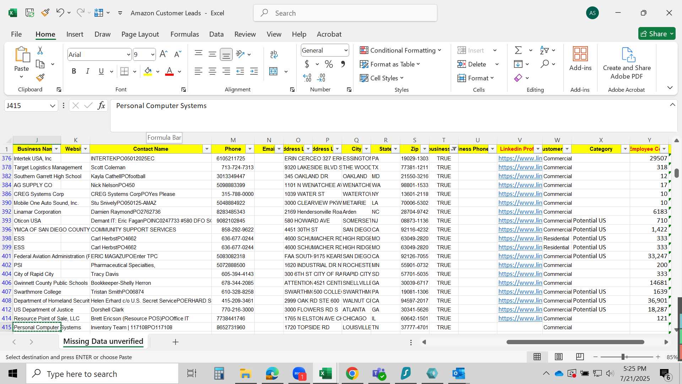Viewport: 682px width, 384px height.
Task: Open the font size dropdown
Action: tap(152, 55)
